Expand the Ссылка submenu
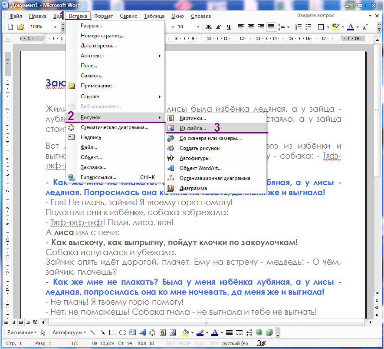This screenshot has width=384, height=349. (115, 96)
